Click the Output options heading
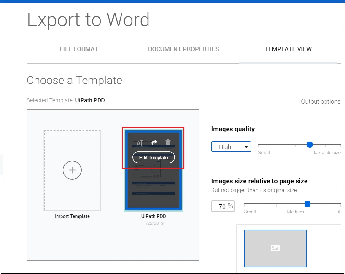The width and height of the screenshot is (345, 274). [x=321, y=102]
